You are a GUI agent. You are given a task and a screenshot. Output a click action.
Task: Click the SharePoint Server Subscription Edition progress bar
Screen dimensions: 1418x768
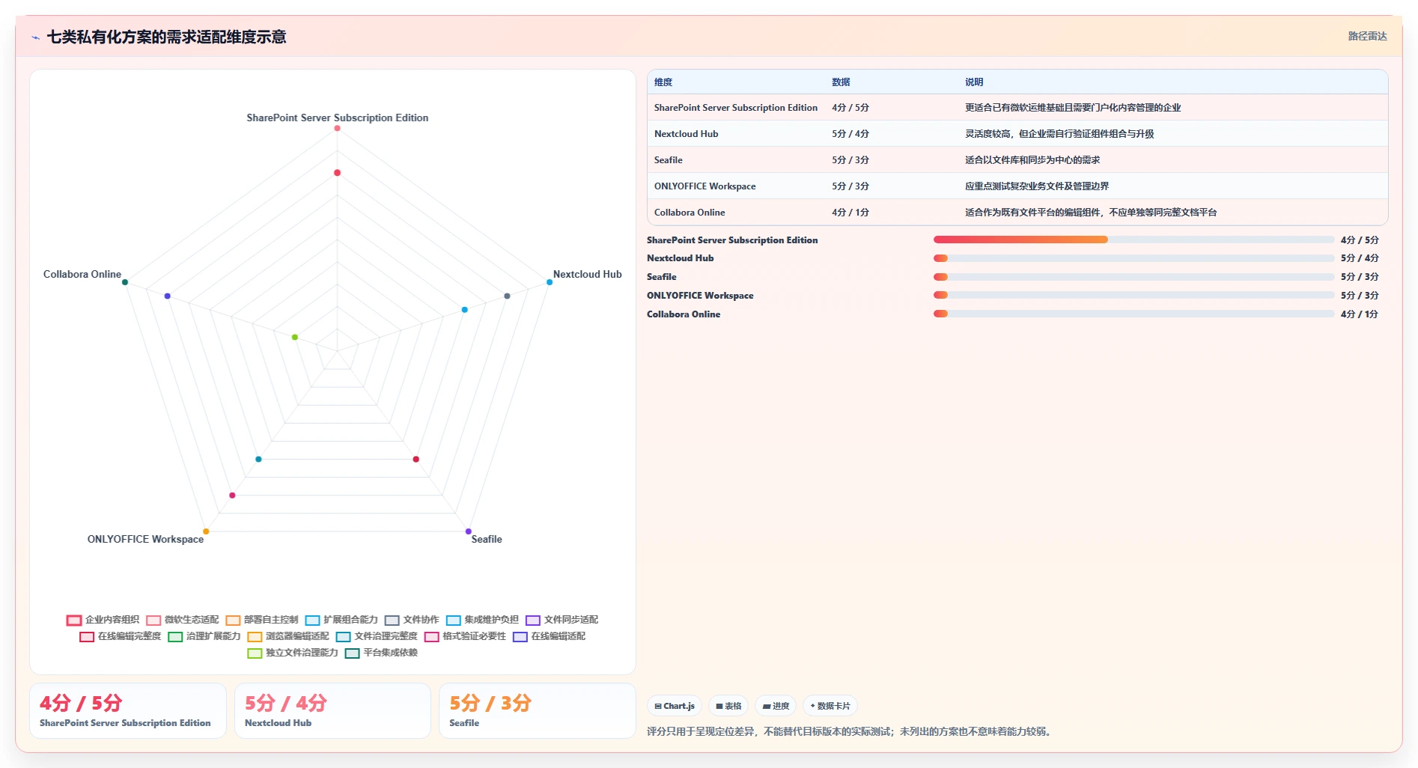point(1134,240)
